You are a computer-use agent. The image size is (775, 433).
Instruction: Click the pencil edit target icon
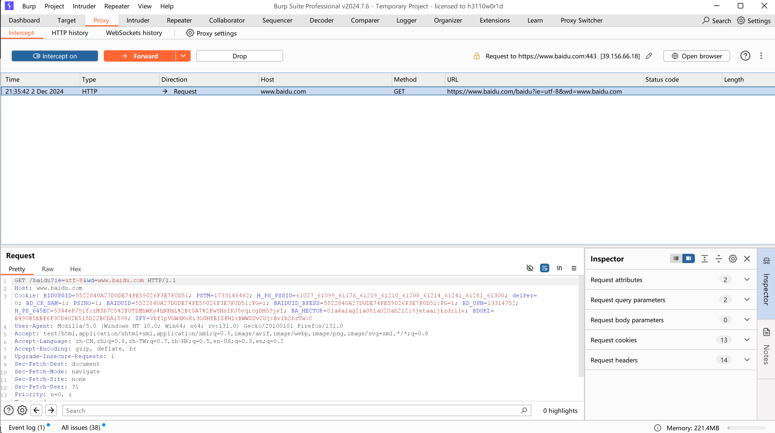coord(649,56)
